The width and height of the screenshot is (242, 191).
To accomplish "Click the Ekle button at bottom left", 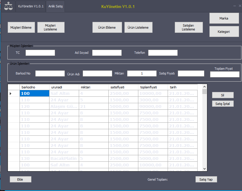I will pyautogui.click(x=20, y=179).
